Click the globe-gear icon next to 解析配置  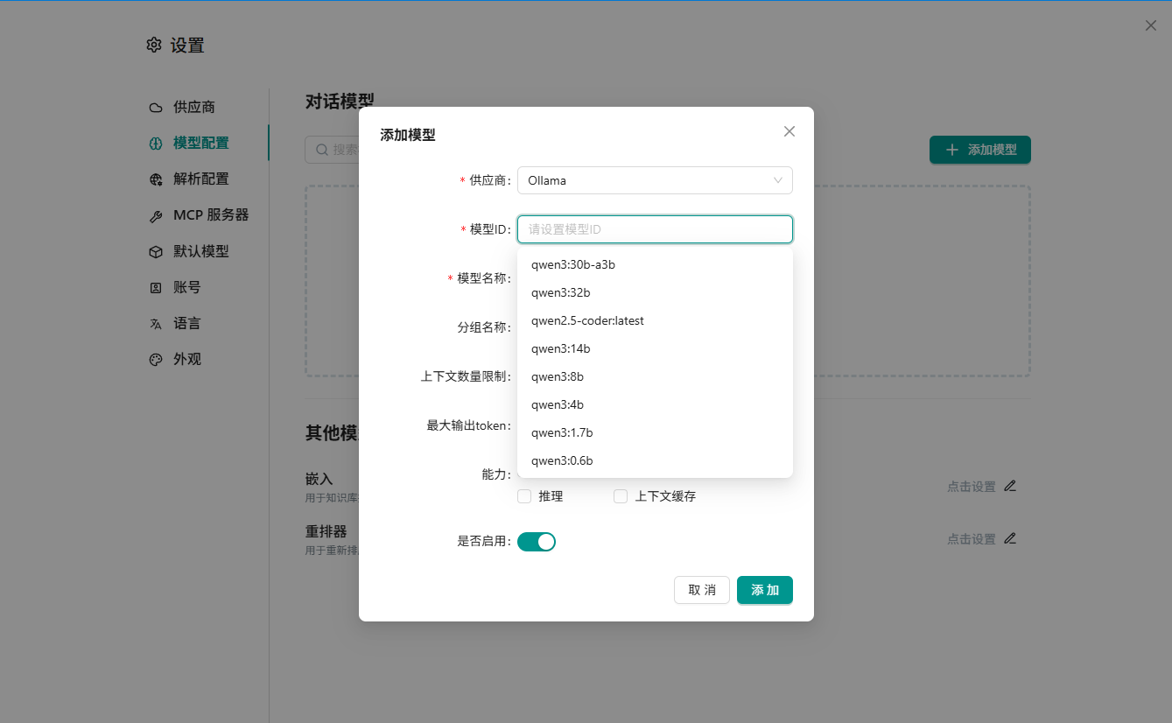pos(156,179)
